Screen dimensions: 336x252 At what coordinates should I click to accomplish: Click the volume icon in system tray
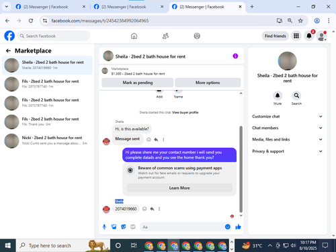(x=293, y=246)
